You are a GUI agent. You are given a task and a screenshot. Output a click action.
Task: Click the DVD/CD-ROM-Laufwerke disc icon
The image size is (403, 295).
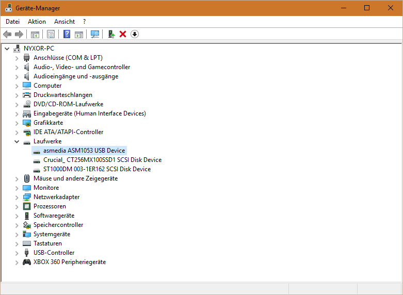click(27, 104)
